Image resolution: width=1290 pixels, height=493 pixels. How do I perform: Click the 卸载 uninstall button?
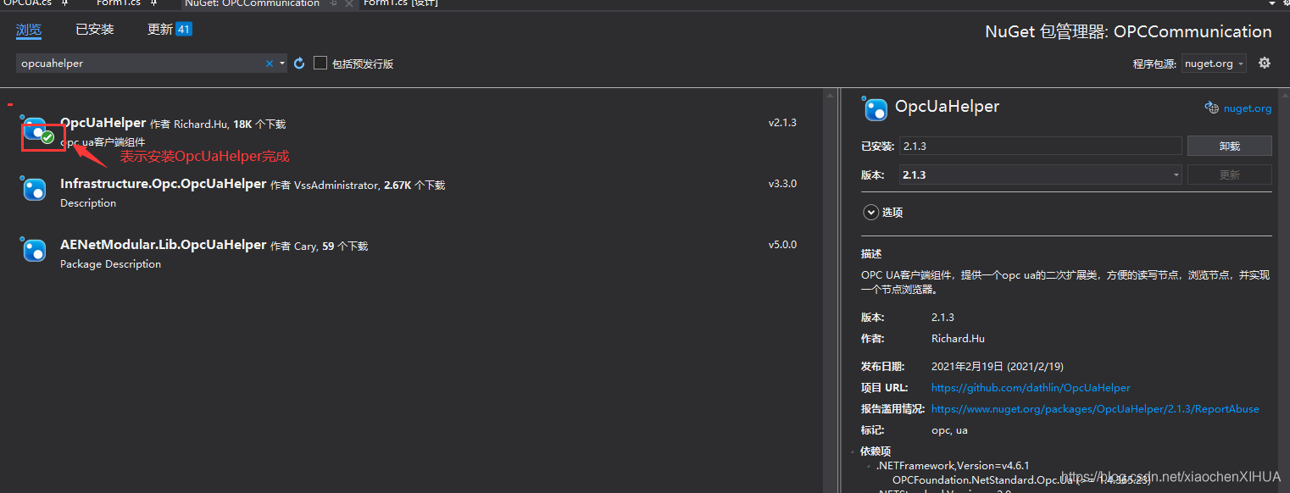click(x=1229, y=146)
